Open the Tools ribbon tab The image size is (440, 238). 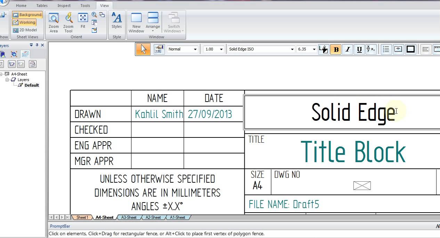tap(85, 6)
